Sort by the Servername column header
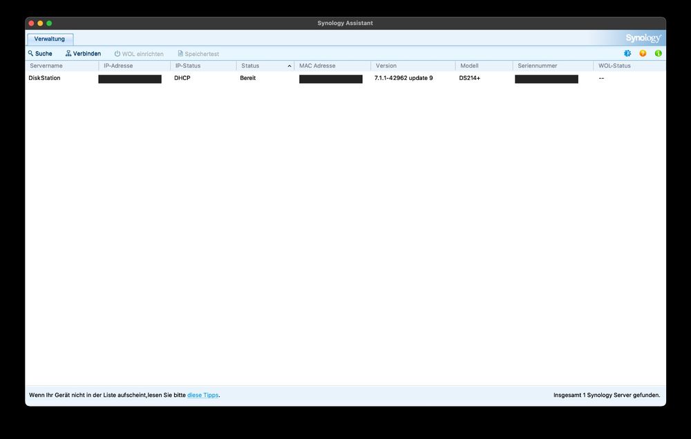691x439 pixels. click(x=47, y=66)
